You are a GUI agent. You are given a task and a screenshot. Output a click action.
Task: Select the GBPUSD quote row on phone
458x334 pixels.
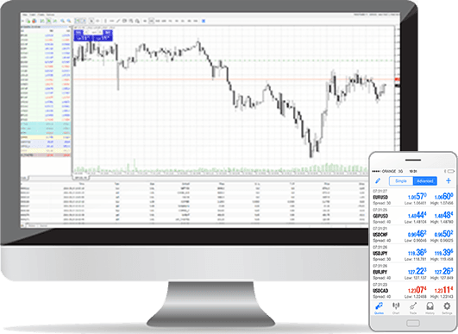(413, 216)
